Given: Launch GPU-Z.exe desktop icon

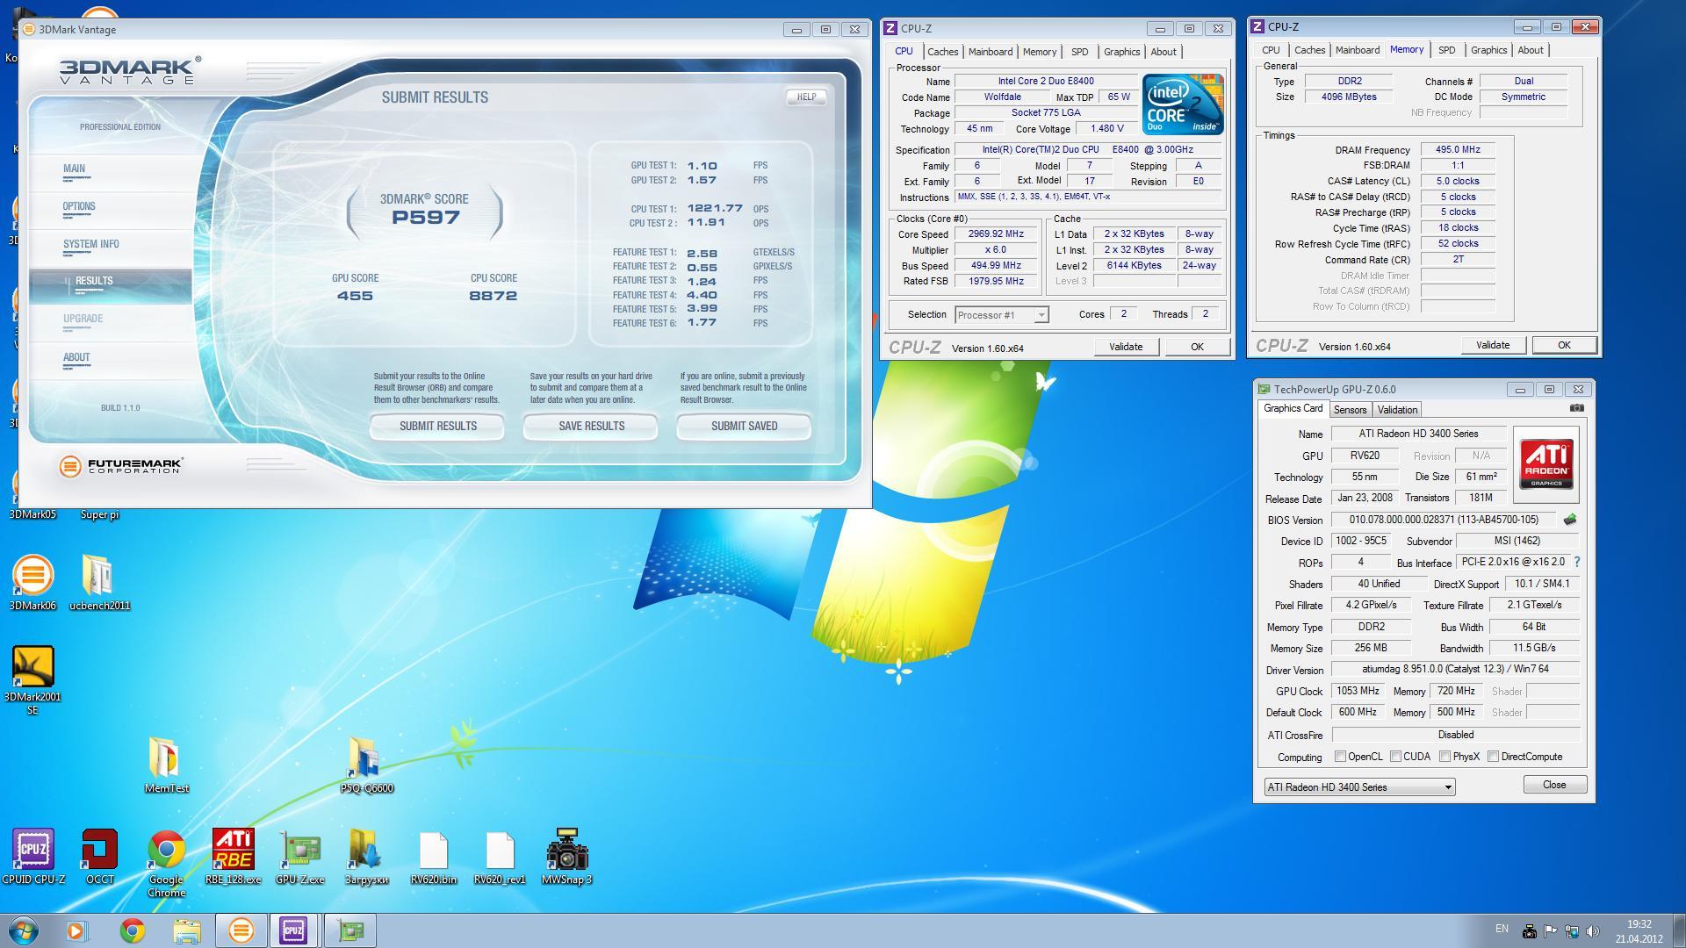Looking at the screenshot, I should pyautogui.click(x=299, y=856).
